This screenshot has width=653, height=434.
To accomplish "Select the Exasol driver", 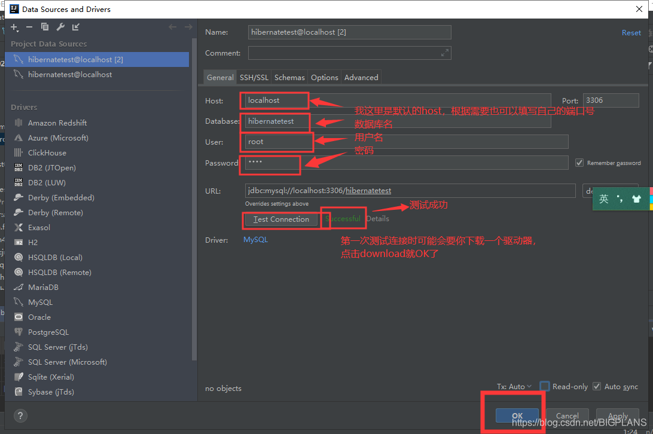I will coord(39,228).
